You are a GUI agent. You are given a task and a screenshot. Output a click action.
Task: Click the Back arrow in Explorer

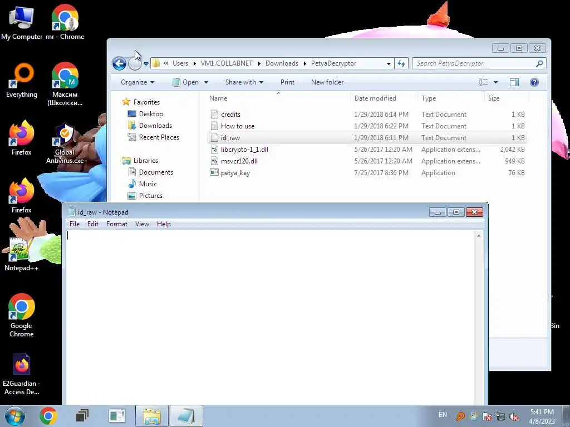click(119, 63)
